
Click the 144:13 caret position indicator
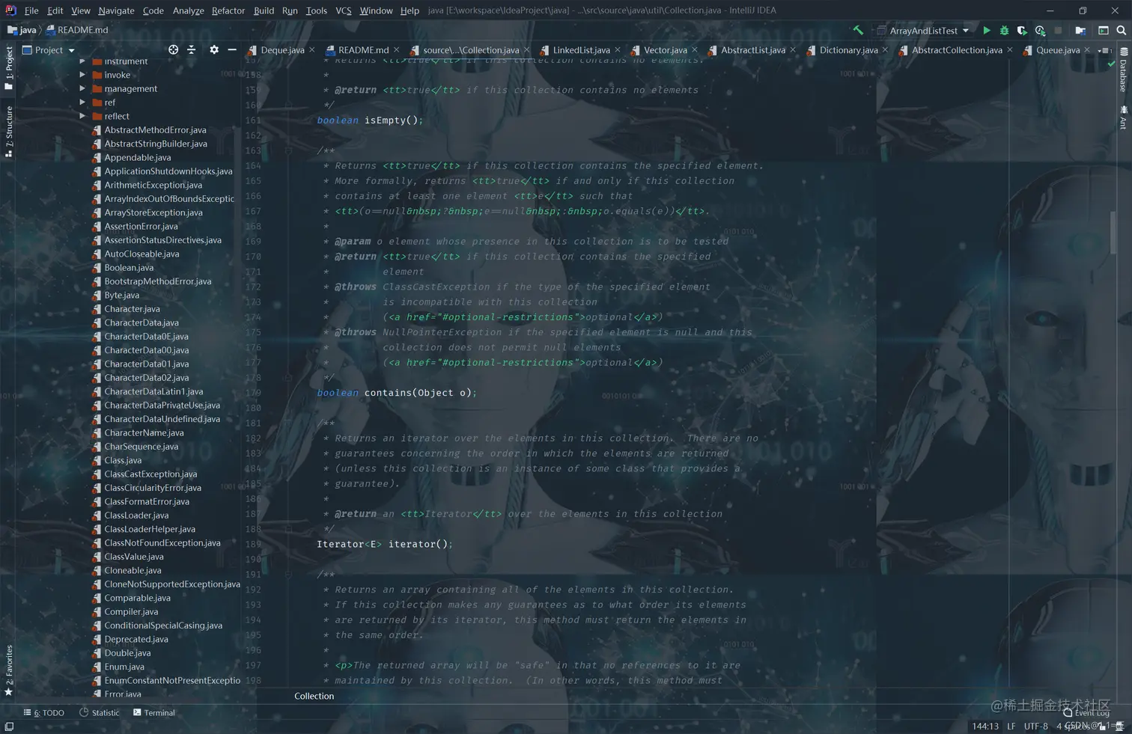coord(985,726)
